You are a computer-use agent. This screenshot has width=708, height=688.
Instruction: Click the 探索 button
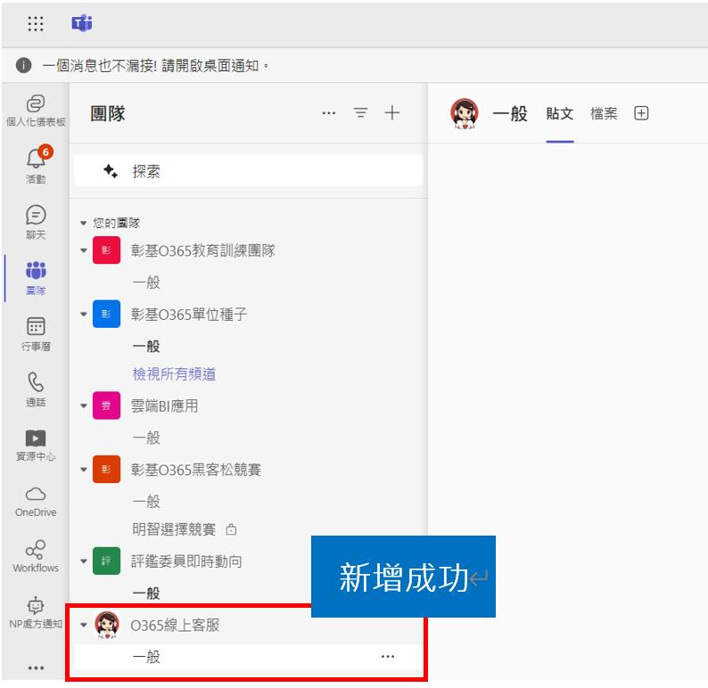[249, 171]
